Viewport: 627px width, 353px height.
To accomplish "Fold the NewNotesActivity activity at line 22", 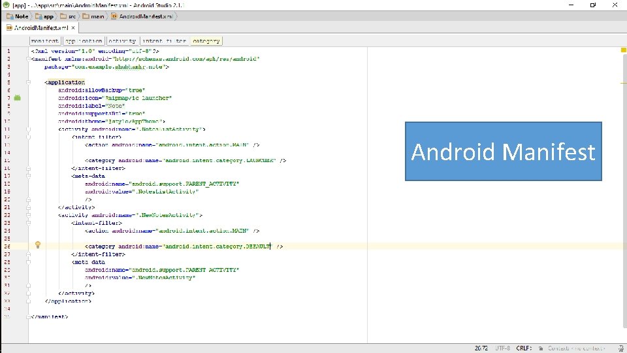I will click(28, 215).
